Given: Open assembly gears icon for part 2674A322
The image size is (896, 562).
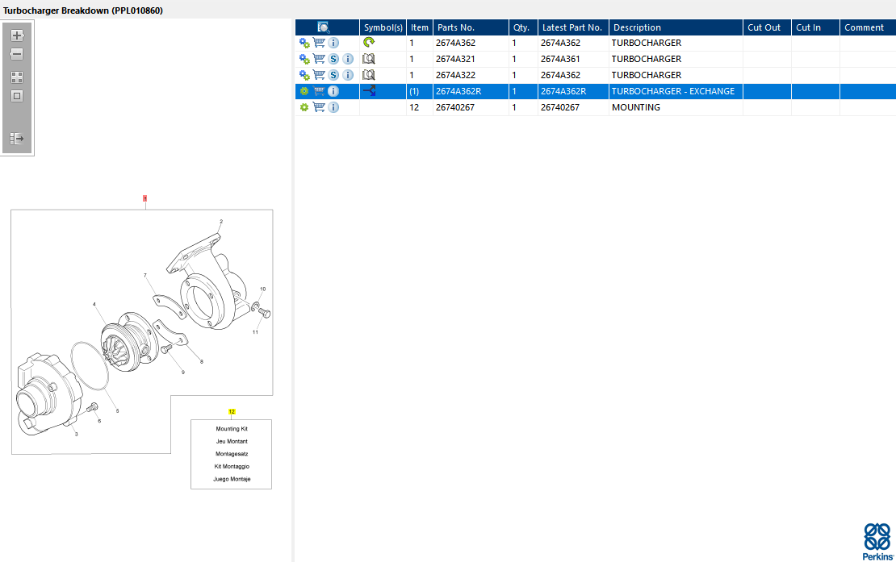Looking at the screenshot, I should tap(304, 75).
